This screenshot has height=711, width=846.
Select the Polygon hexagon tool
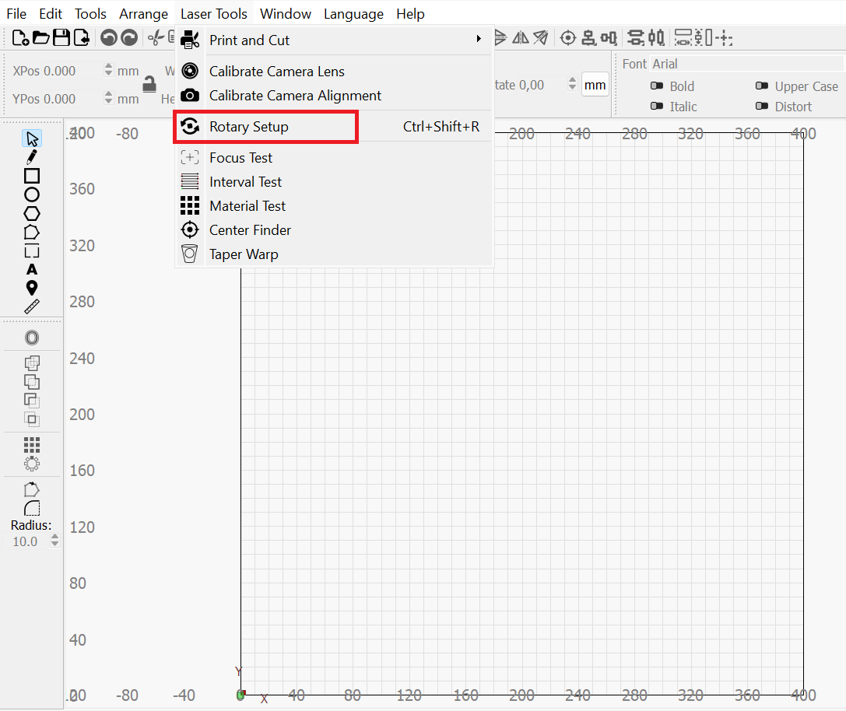[32, 213]
